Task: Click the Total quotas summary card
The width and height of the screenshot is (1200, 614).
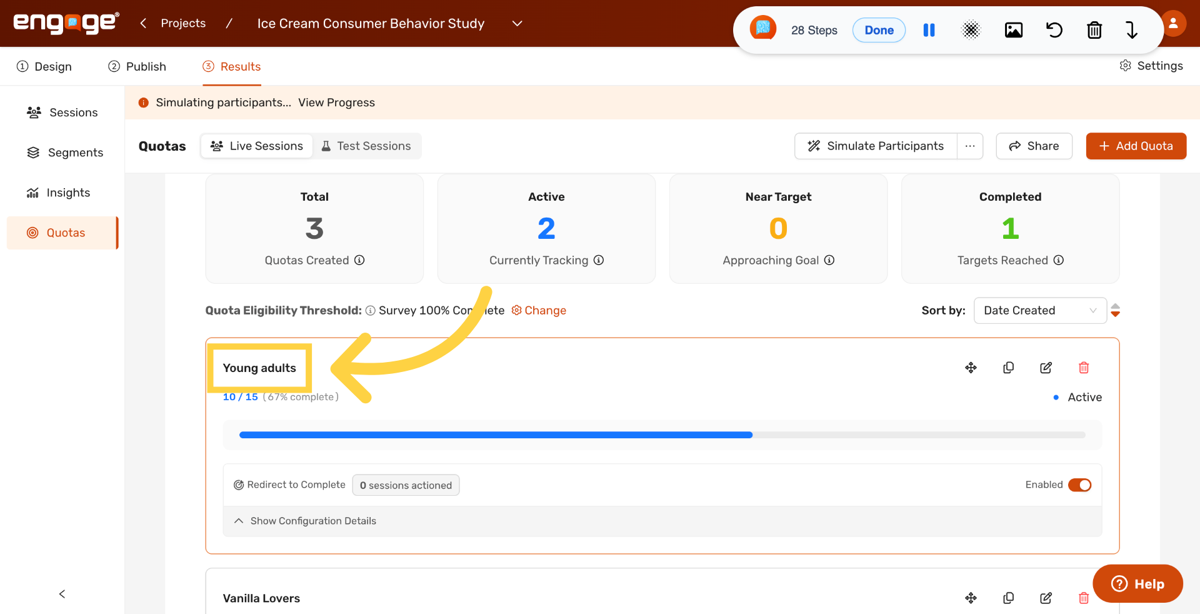Action: 314,229
